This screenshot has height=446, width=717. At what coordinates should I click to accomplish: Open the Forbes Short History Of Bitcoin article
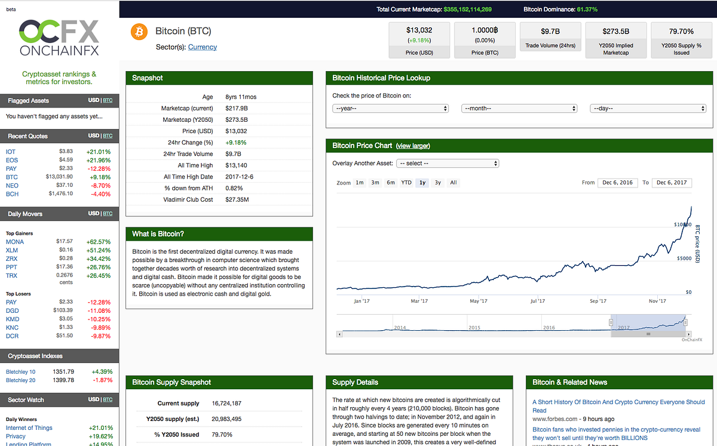pos(618,406)
